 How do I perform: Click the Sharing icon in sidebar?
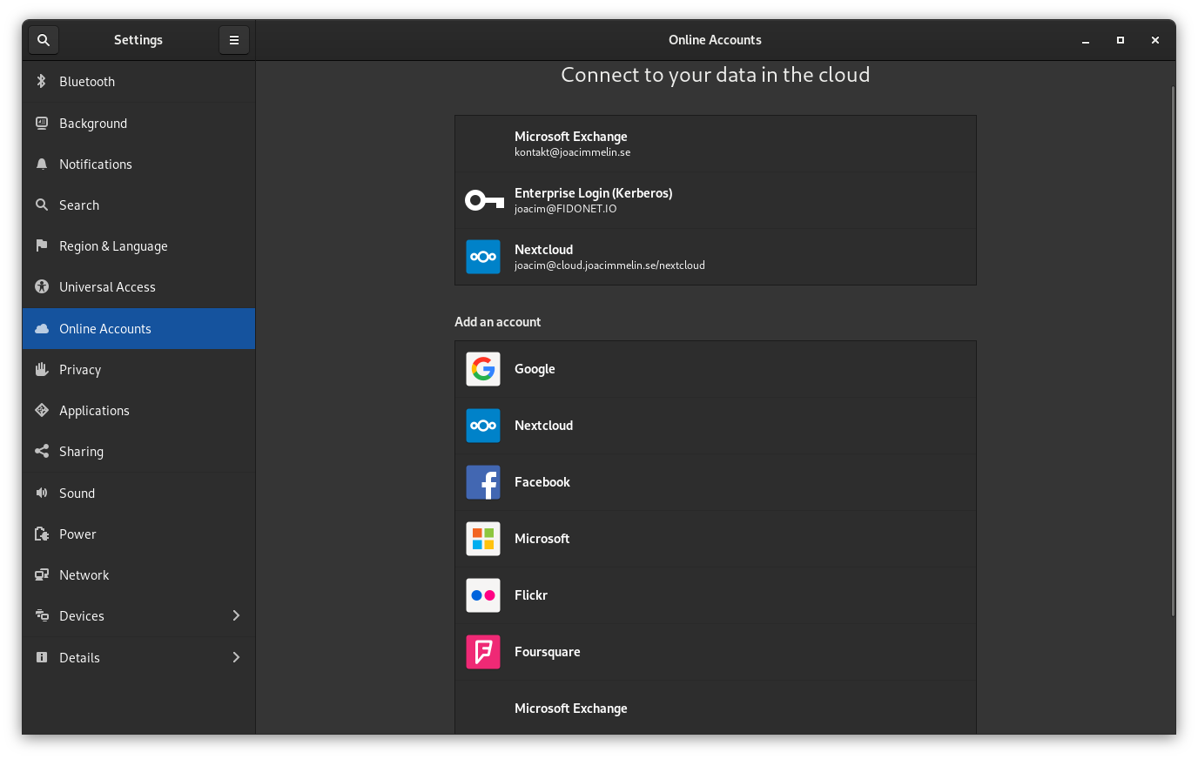tap(41, 452)
